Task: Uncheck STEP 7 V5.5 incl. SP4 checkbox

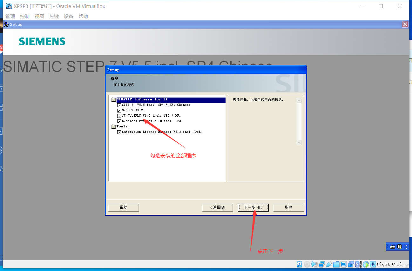Action: tap(119, 105)
